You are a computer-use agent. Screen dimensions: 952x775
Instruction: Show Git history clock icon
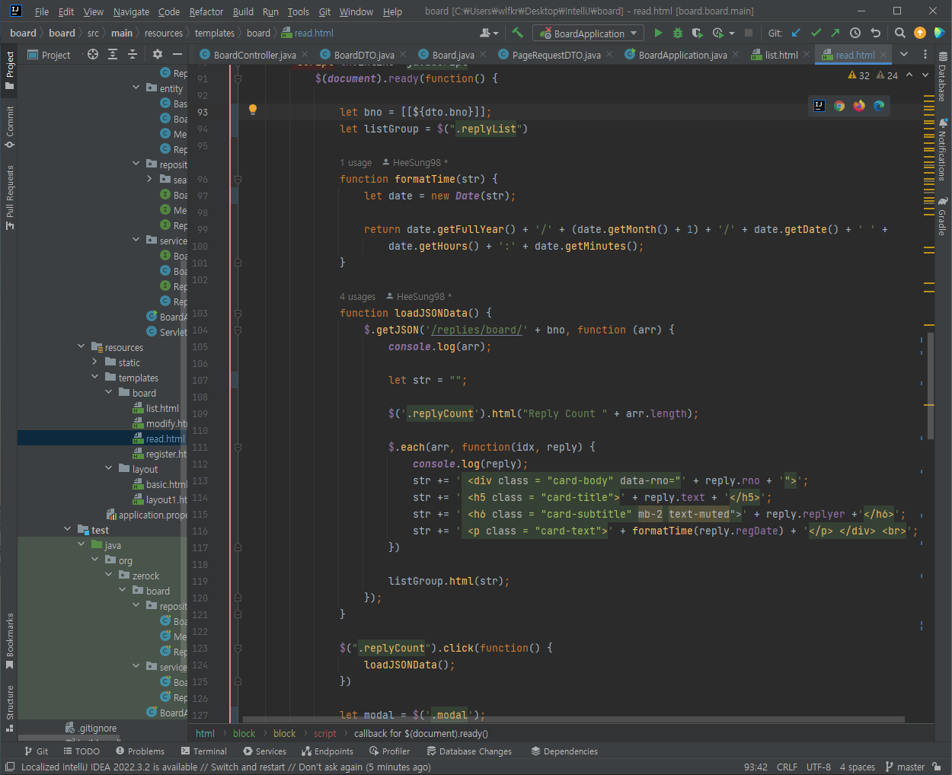click(x=855, y=33)
